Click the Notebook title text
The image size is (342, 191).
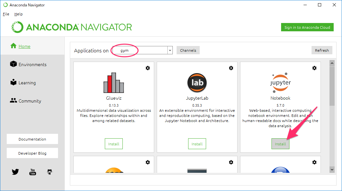[x=280, y=98]
